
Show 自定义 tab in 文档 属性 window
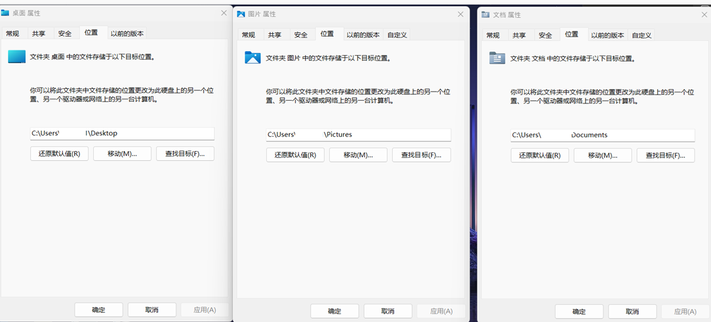[641, 35]
